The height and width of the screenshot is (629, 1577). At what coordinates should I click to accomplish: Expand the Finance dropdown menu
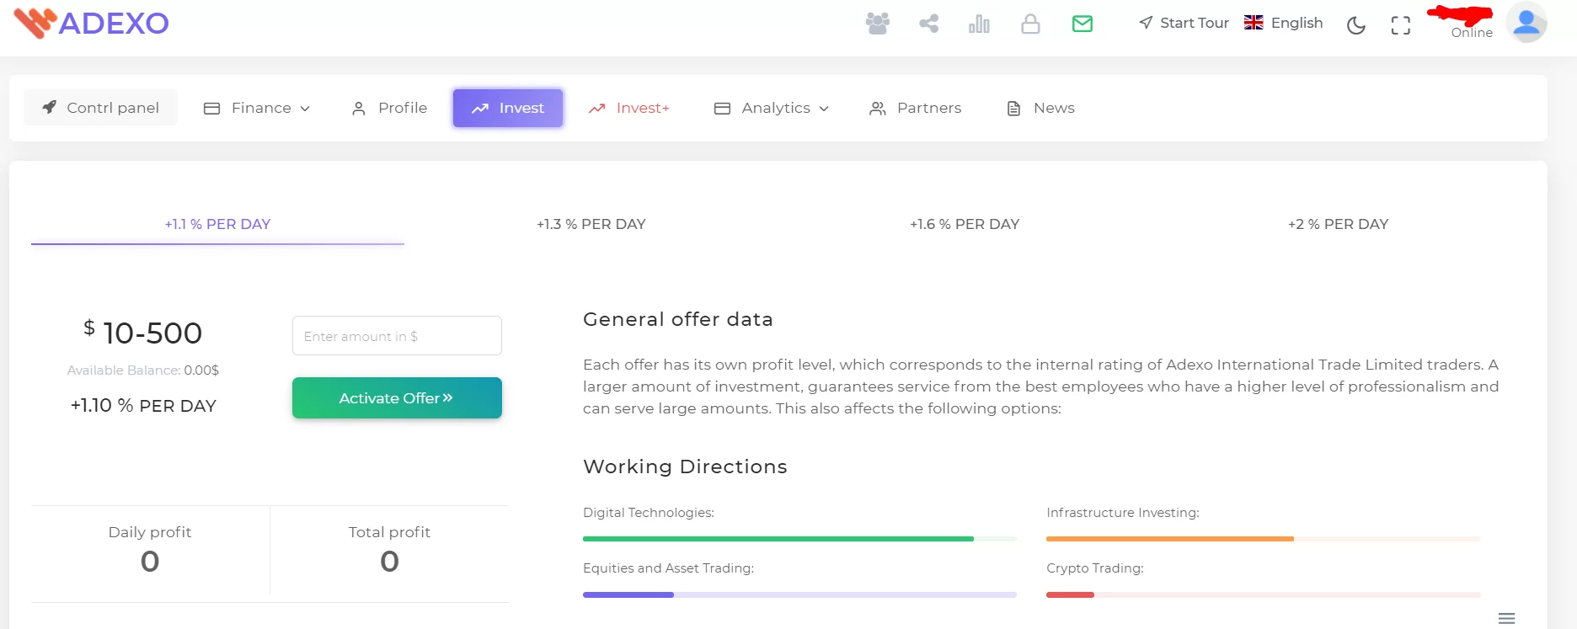(x=257, y=108)
